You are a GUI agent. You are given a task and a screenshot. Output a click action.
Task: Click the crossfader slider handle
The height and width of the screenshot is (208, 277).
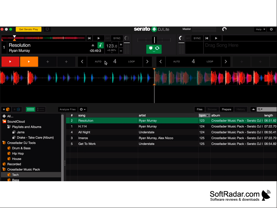click(154, 40)
